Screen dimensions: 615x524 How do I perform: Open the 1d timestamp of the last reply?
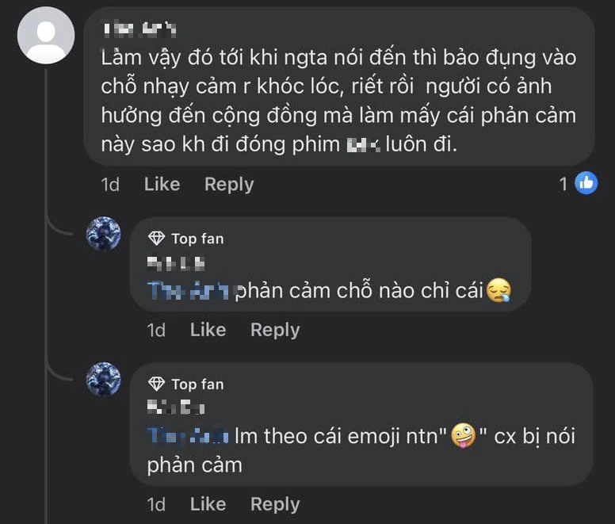coord(156,504)
